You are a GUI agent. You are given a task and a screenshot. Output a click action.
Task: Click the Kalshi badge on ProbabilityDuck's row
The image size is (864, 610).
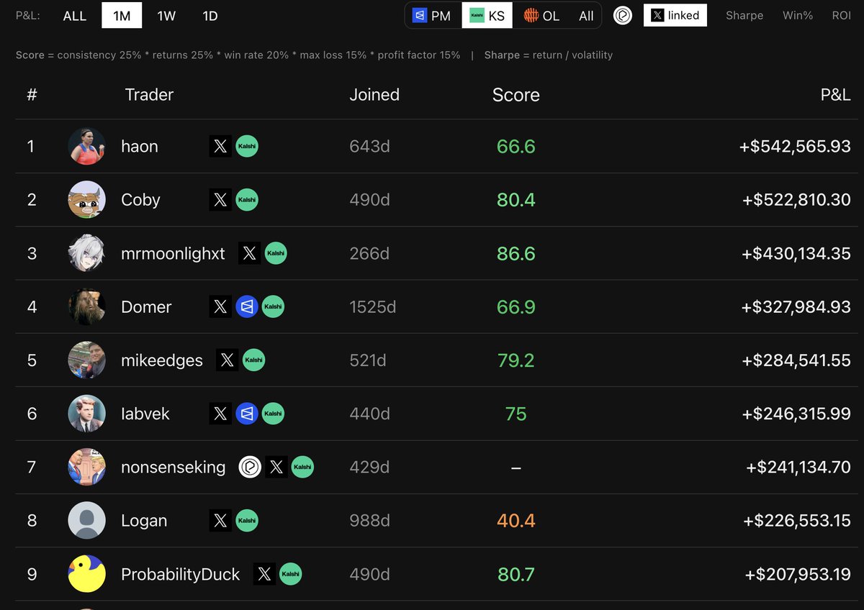(x=292, y=573)
